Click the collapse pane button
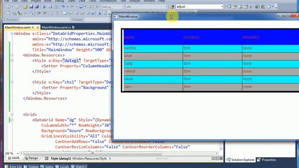This screenshot has height=168, width=299. click(x=221, y=159)
